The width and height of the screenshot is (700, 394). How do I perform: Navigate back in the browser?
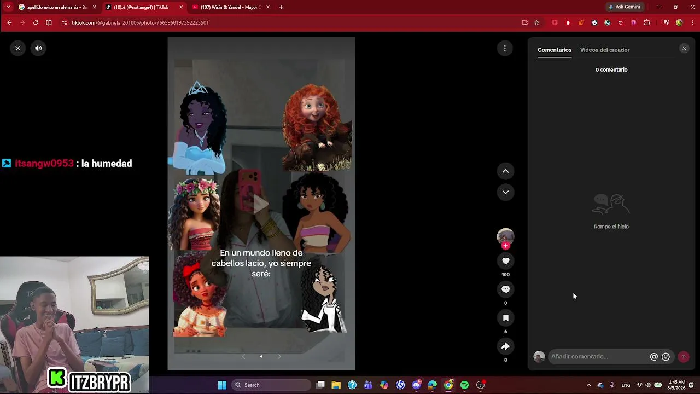pyautogui.click(x=9, y=22)
